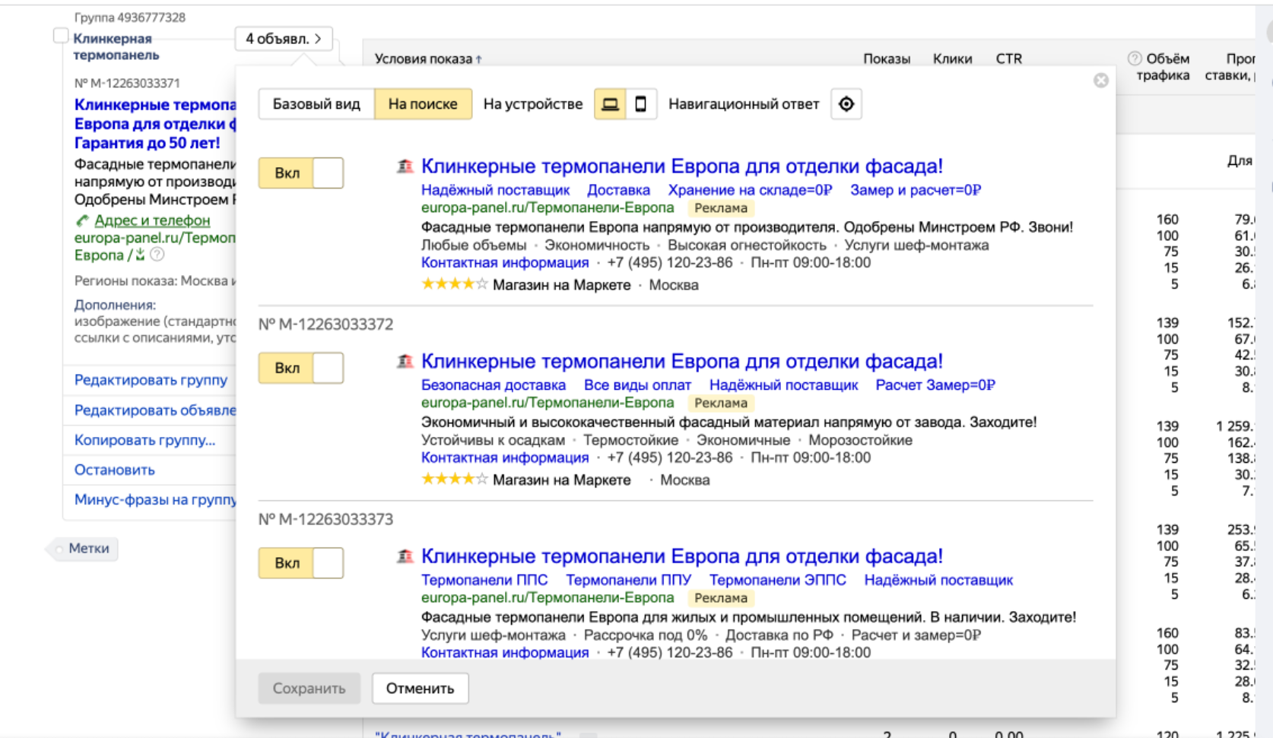Click the CTR column header

click(x=1009, y=59)
